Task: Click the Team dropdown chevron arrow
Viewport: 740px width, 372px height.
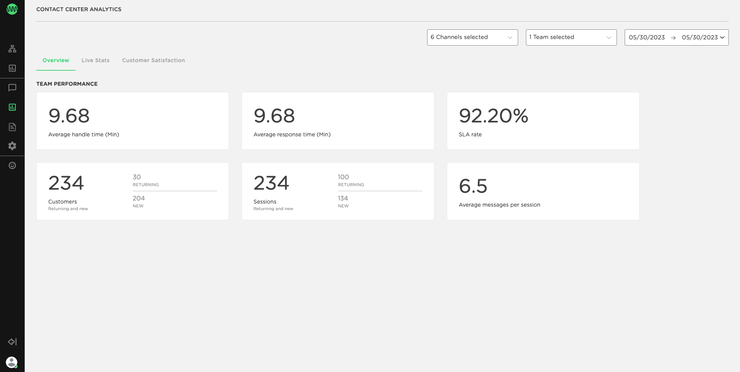Action: point(609,37)
